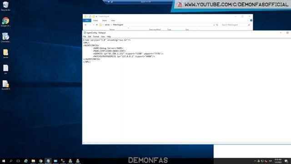The width and height of the screenshot is (291, 164).
Task: Open Notepad Help menu
Action: tap(109, 36)
